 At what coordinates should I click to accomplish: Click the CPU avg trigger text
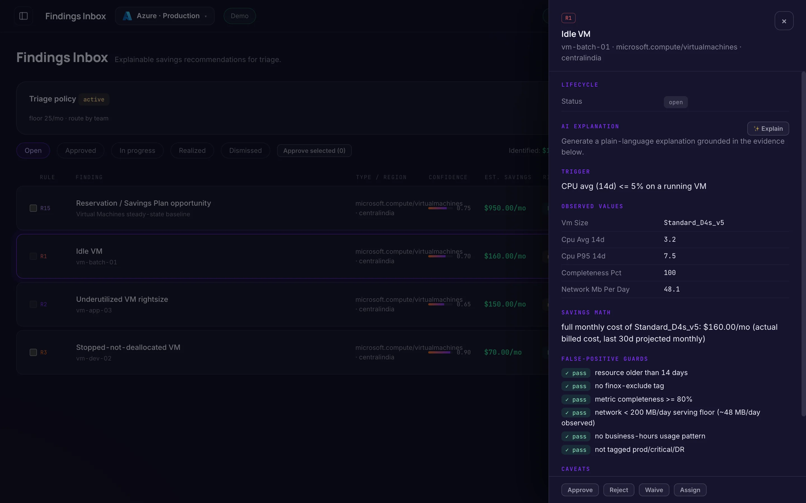(x=634, y=186)
